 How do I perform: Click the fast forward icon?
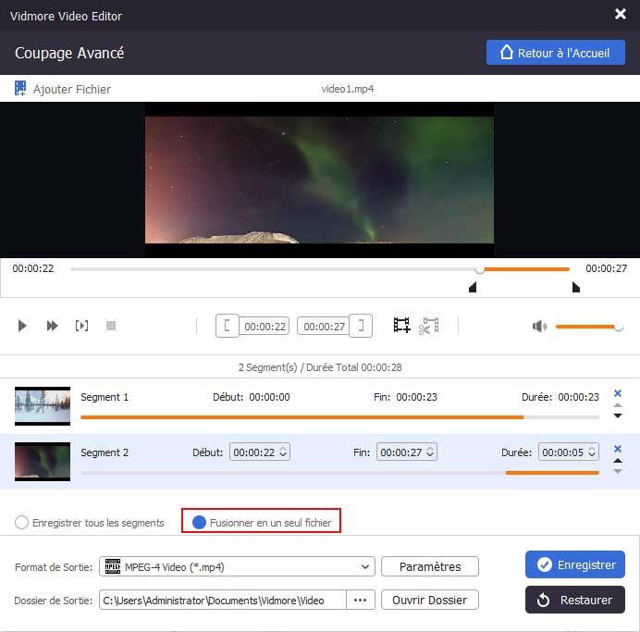[x=53, y=326]
